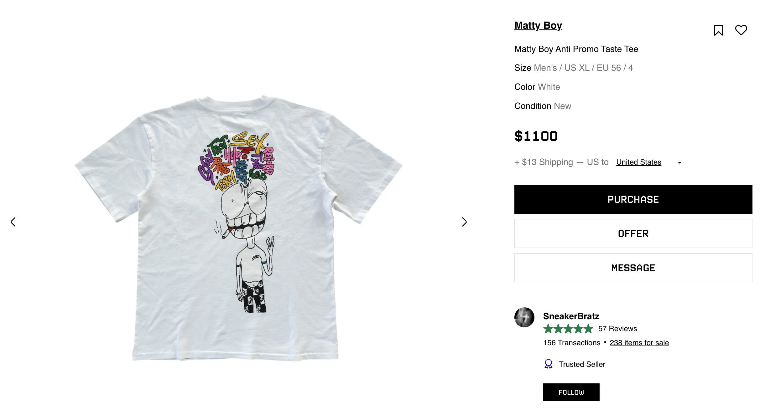Click the white t-shirt product photo

pyautogui.click(x=238, y=228)
